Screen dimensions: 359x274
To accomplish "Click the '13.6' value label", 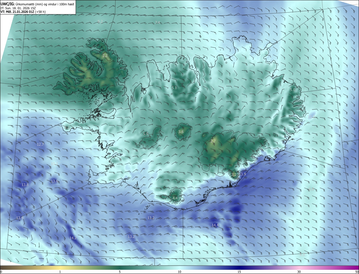I will 54,181.
